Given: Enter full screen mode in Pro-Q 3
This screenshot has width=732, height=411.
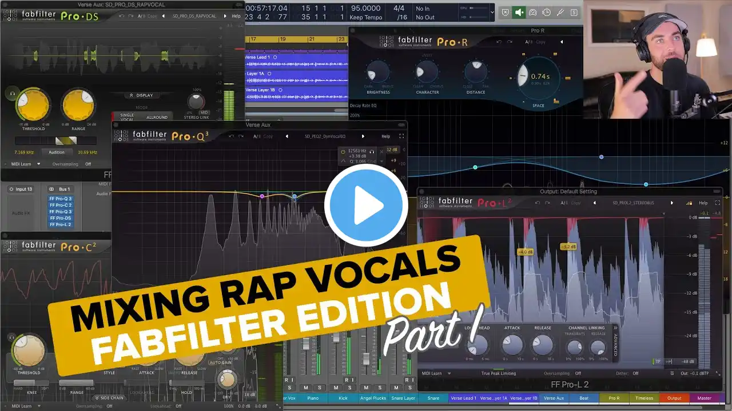Looking at the screenshot, I should tap(401, 136).
